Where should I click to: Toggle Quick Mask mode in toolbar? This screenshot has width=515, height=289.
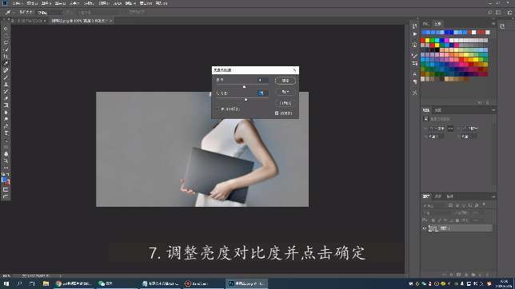tap(6, 189)
